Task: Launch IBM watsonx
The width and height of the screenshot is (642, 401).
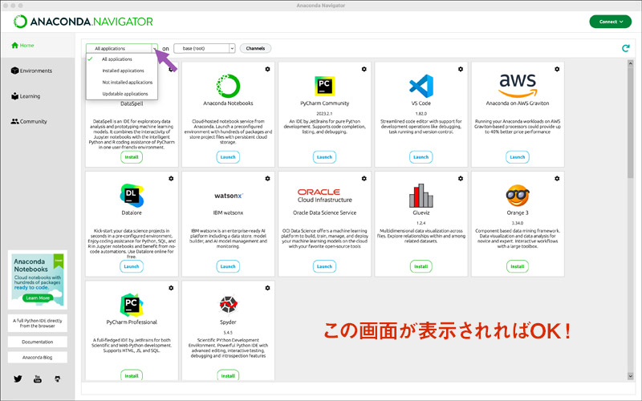Action: click(x=228, y=266)
